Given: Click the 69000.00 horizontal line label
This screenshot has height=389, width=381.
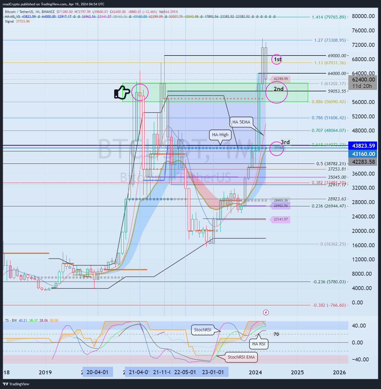Looking at the screenshot, I should click(x=337, y=56).
